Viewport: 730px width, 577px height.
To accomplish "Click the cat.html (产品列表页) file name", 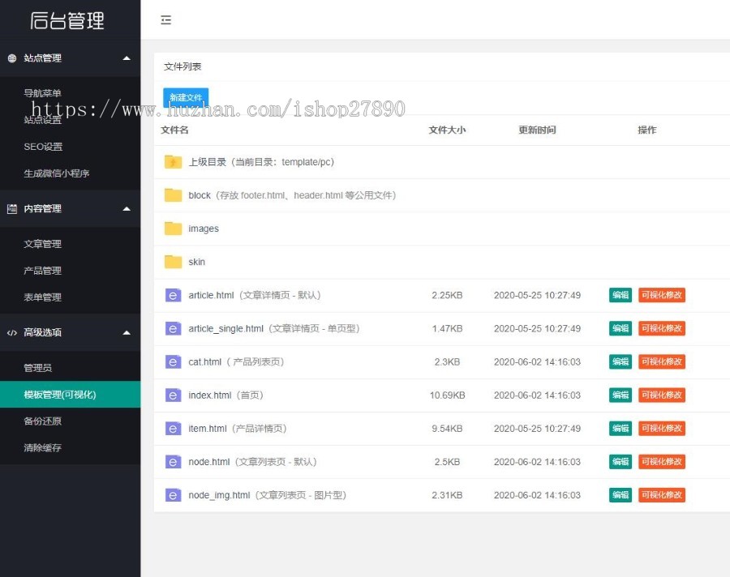I will point(236,362).
